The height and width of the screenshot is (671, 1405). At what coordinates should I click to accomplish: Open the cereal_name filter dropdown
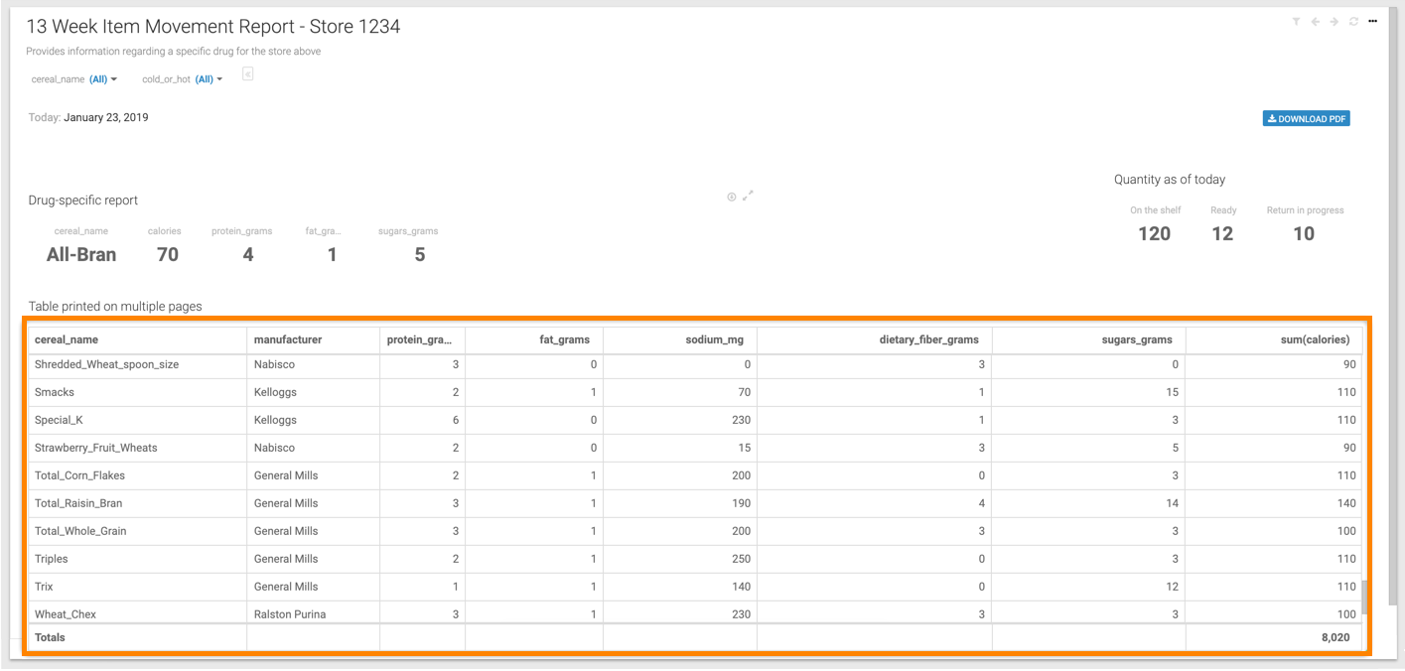(102, 79)
